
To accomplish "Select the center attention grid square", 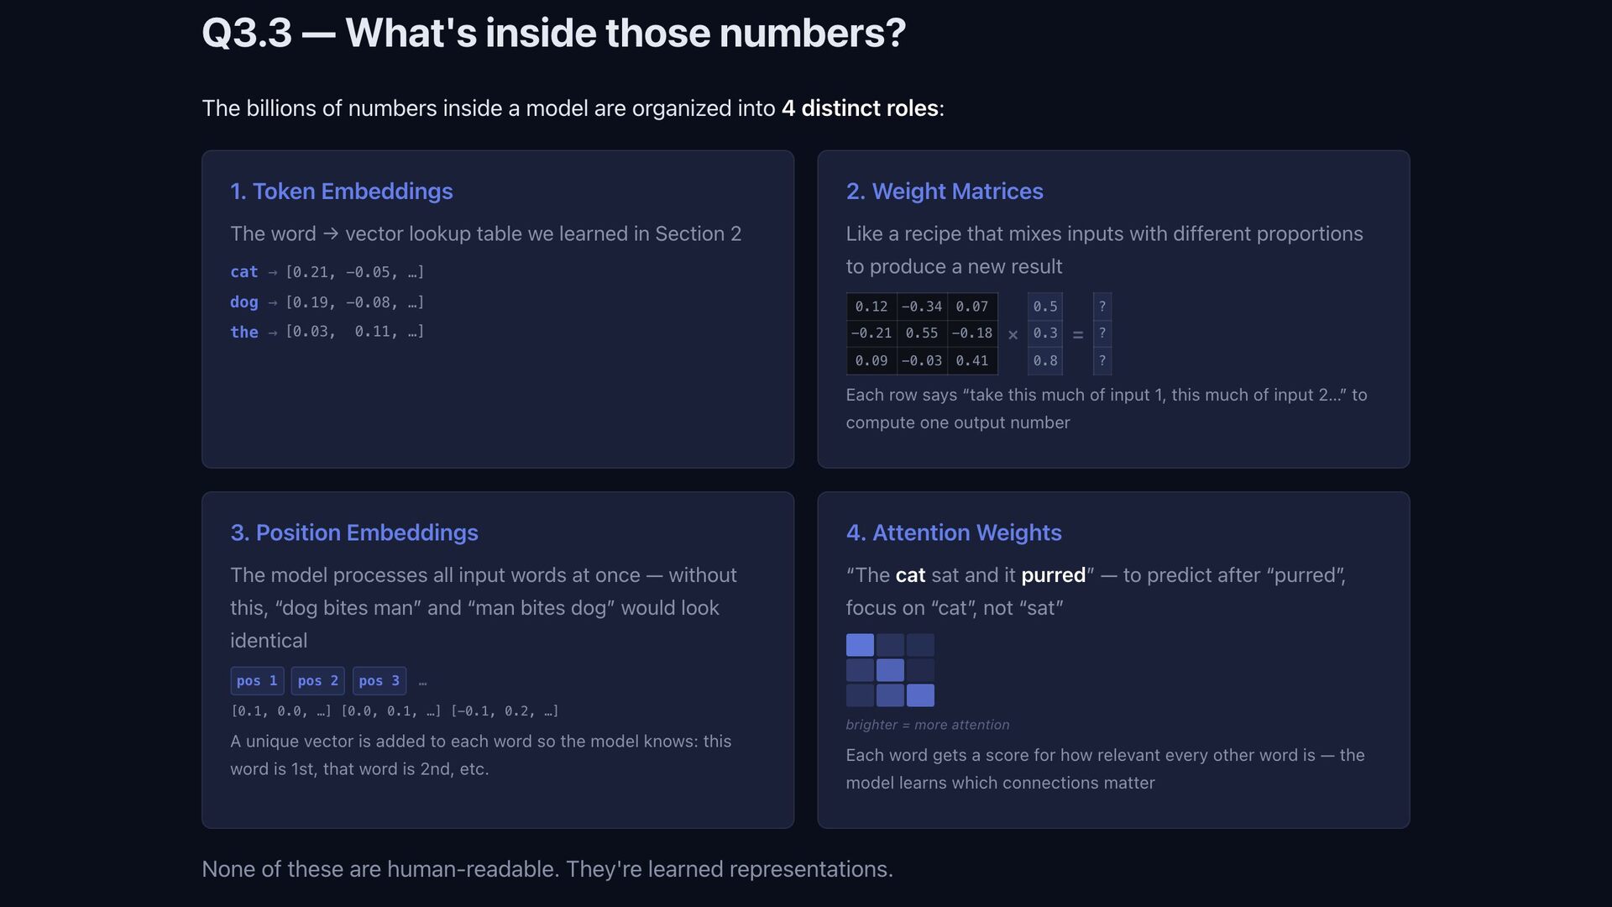I will click(890, 670).
